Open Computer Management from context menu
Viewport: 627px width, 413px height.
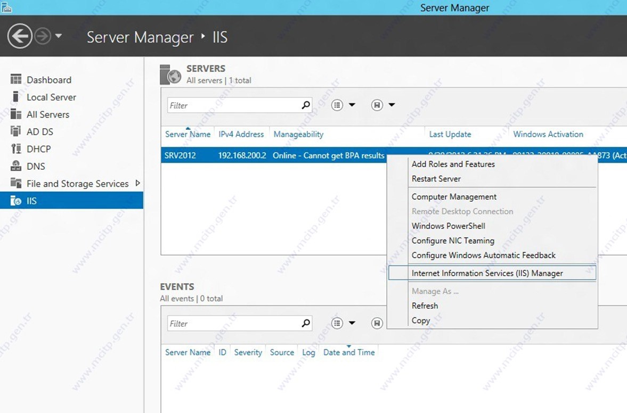tap(454, 197)
